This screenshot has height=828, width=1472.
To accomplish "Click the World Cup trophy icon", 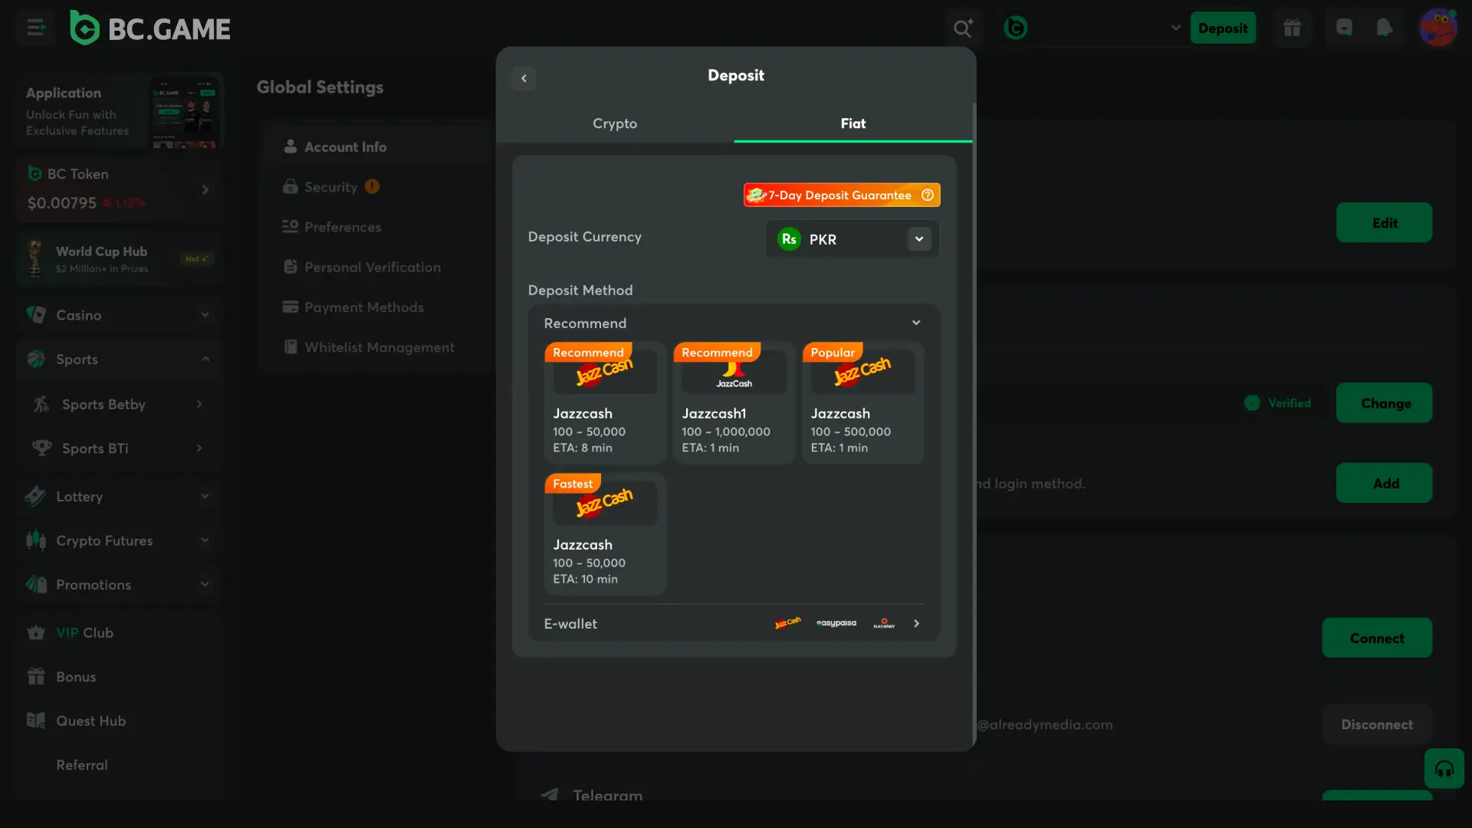I will point(34,258).
